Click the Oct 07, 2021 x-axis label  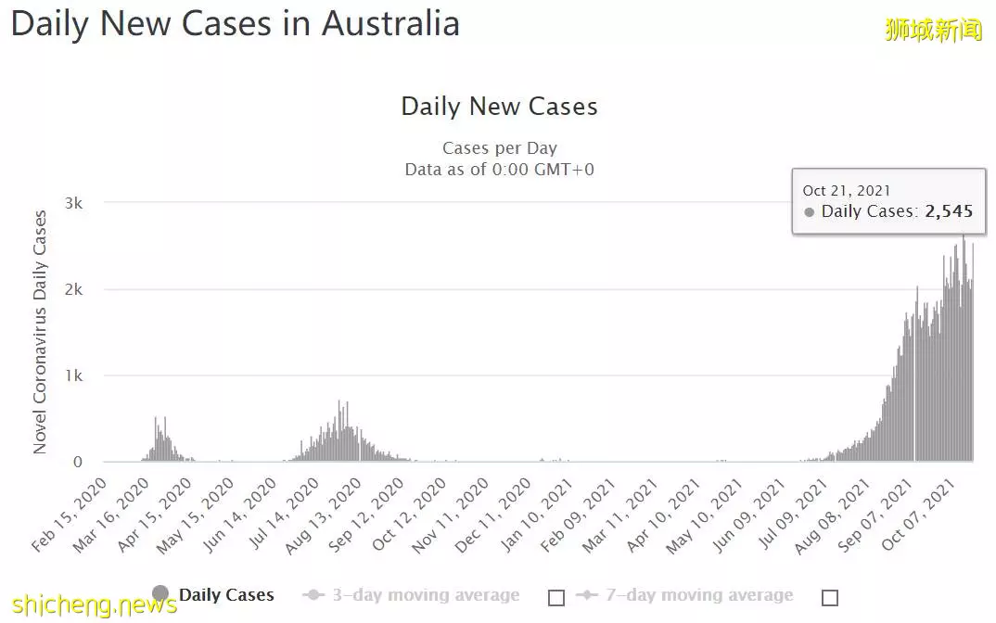tap(918, 515)
